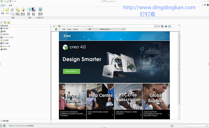Select 桌面 (Desktop) folder
The width and height of the screenshot is (209, 128).
(3, 31)
